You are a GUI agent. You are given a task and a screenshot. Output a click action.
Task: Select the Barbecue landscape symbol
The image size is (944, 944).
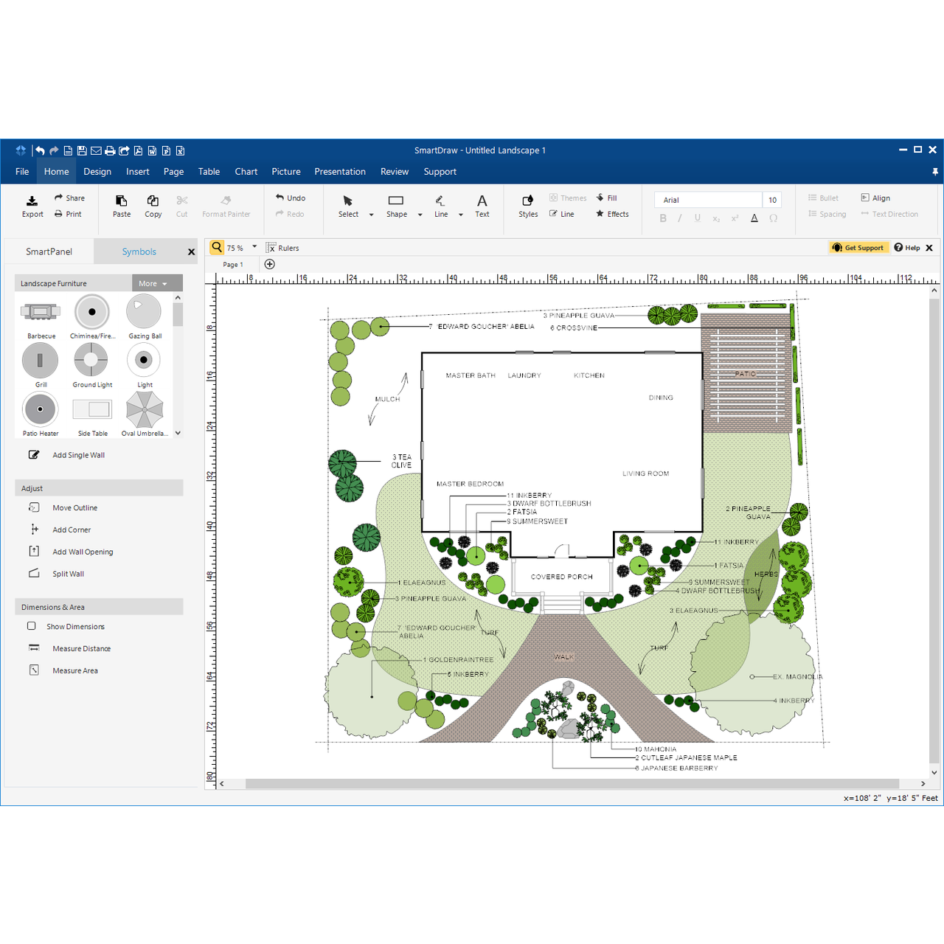click(x=41, y=312)
